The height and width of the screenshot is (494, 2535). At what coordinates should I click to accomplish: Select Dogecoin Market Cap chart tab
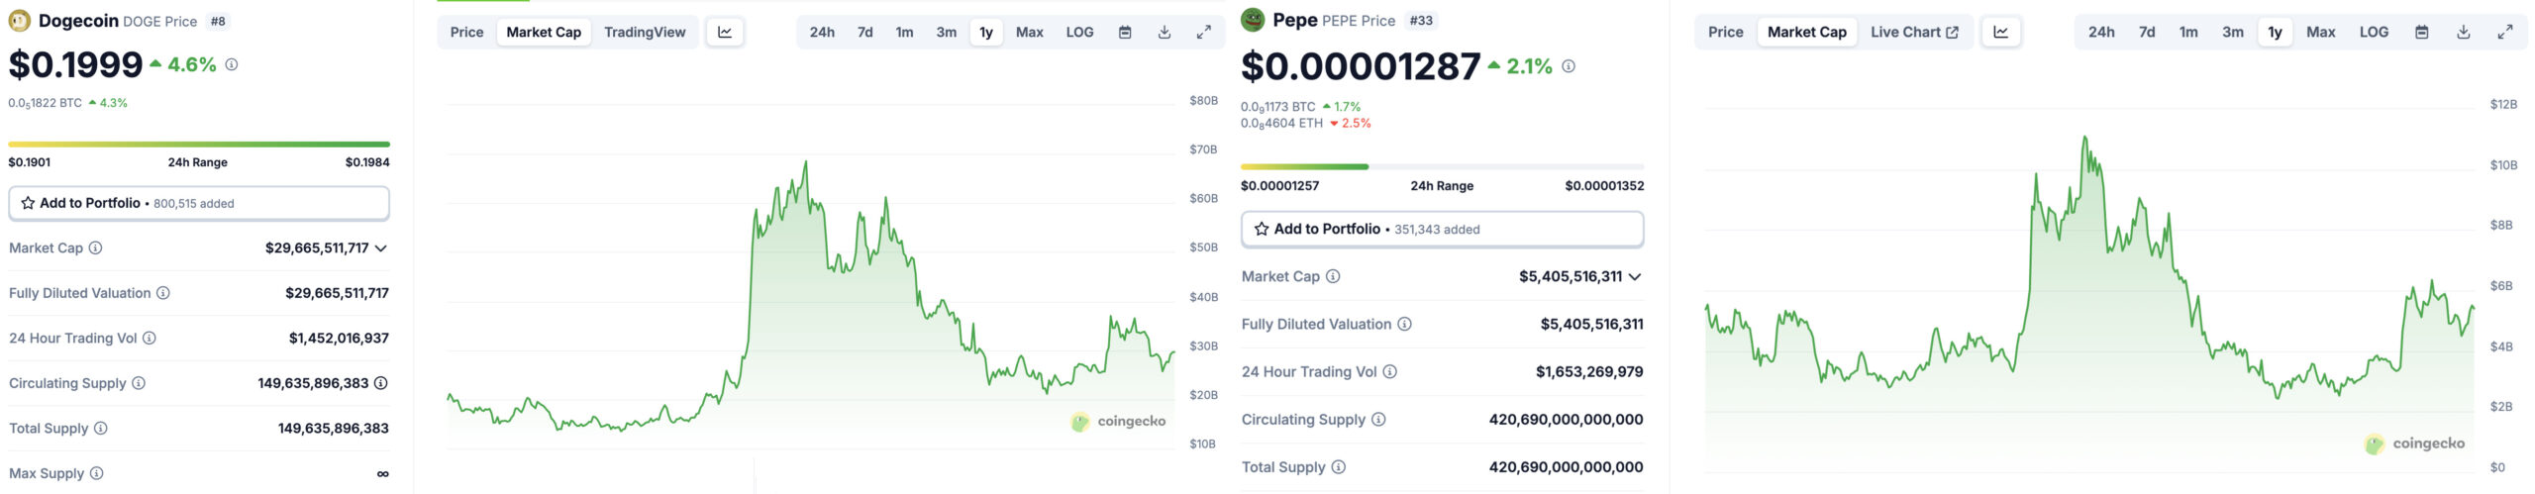544,32
